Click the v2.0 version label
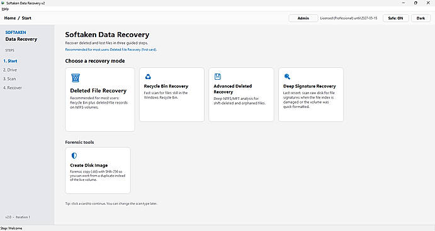 coord(18,217)
